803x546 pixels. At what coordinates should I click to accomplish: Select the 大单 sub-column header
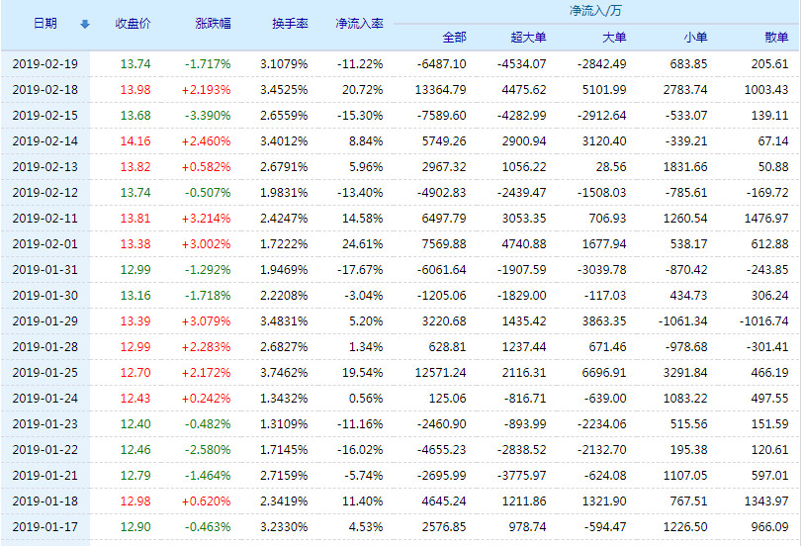click(613, 38)
